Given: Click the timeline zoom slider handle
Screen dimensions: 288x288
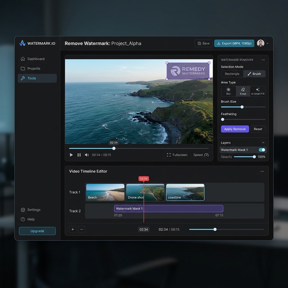Looking at the screenshot, I should tap(215, 229).
